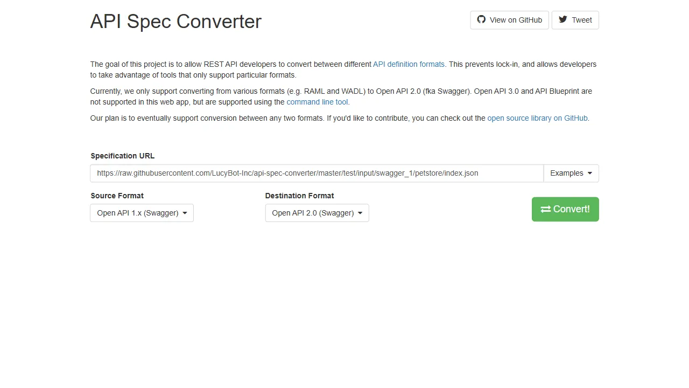Open the View on GitHub button
Viewport: 689px width, 388px height.
pos(509,20)
